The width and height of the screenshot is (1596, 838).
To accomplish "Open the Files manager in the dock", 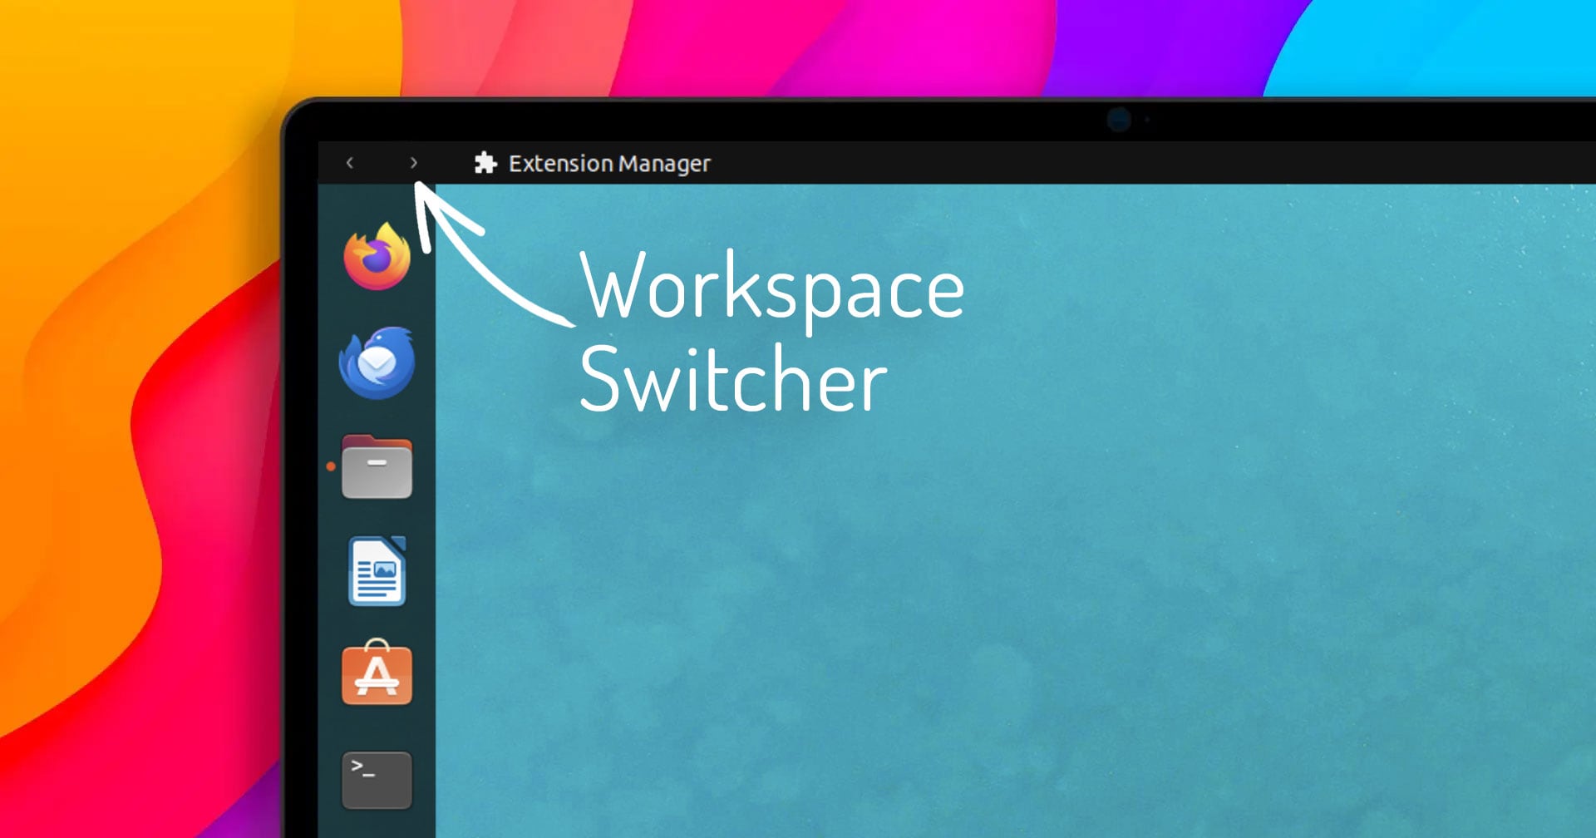I will pyautogui.click(x=377, y=467).
